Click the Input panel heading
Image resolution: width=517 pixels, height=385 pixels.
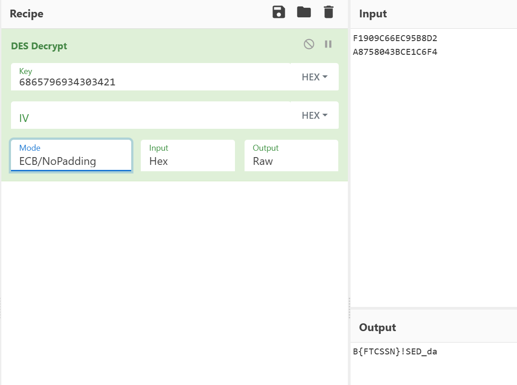[x=373, y=14]
